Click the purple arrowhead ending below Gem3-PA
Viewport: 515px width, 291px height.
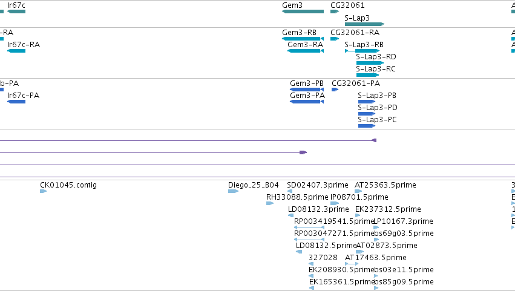(303, 152)
